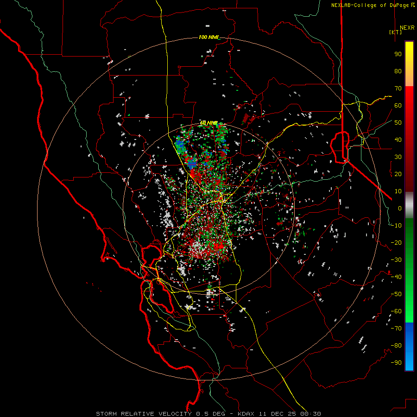This screenshot has height=417, width=417.
Task: Click the positive 90 value on velocity scale
Action: (x=398, y=54)
